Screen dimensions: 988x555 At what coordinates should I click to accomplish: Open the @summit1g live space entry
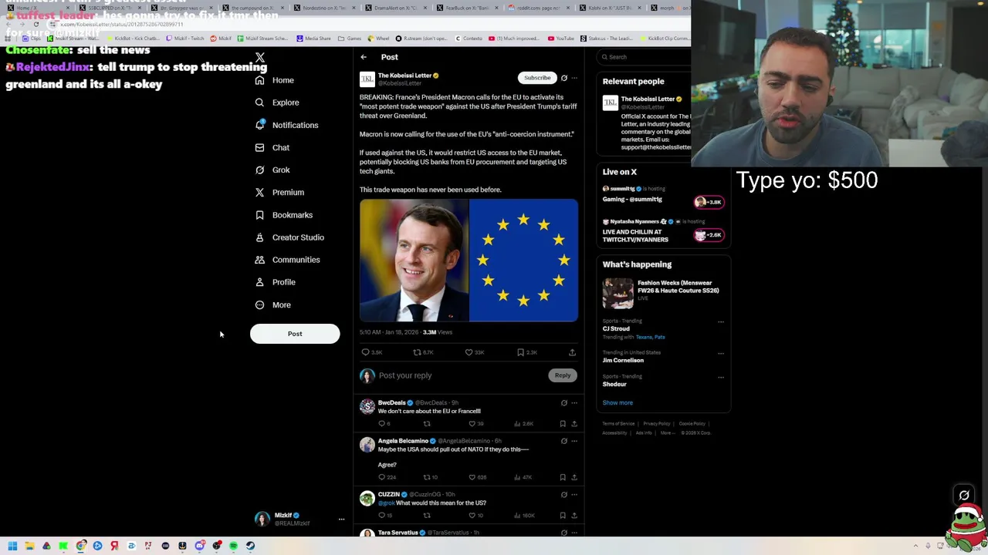662,194
